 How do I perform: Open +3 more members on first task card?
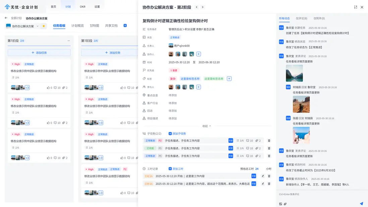[x=27, y=88]
